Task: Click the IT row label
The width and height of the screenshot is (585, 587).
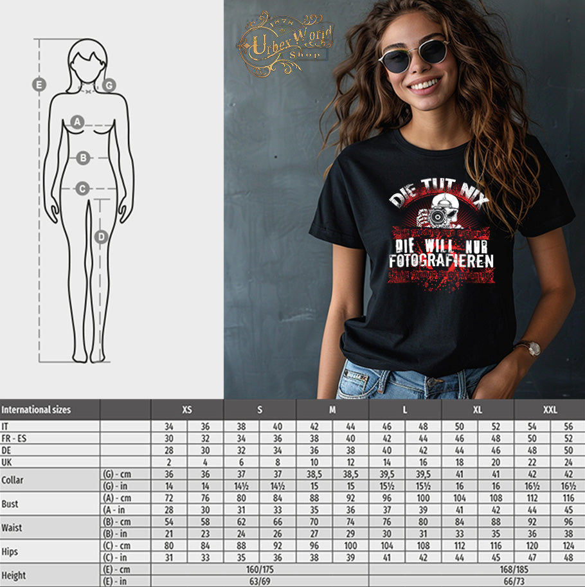Action: coord(4,426)
